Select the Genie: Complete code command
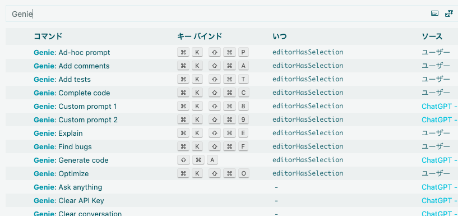The height and width of the screenshot is (216, 458). click(72, 93)
